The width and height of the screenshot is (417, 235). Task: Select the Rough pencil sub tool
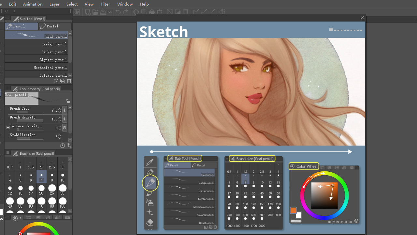point(206,223)
